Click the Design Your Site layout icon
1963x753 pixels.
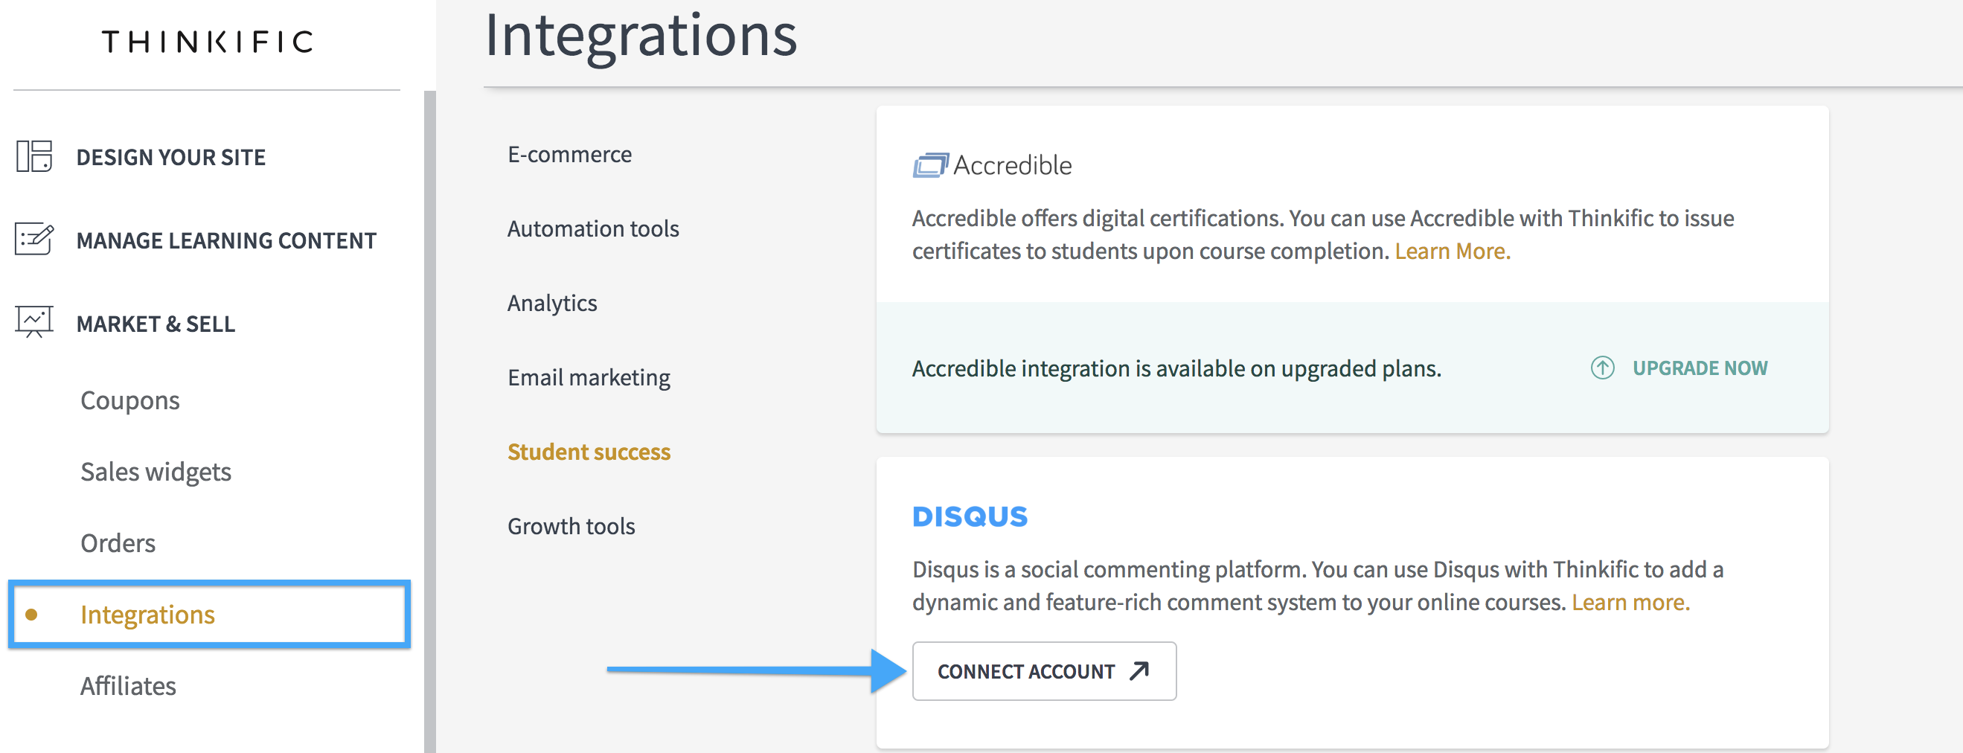34,156
